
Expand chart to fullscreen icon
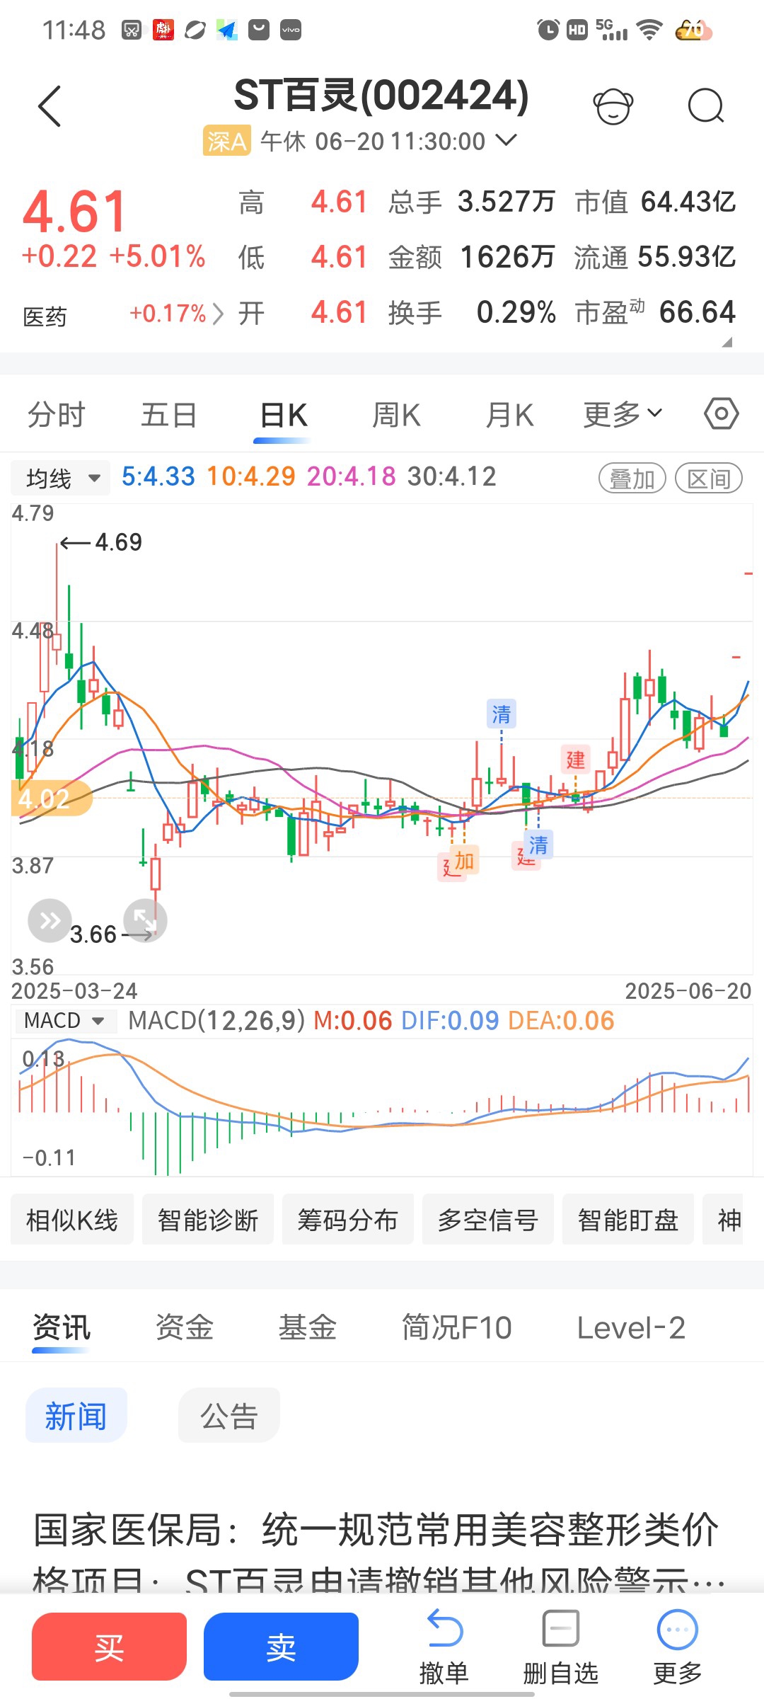point(145,920)
